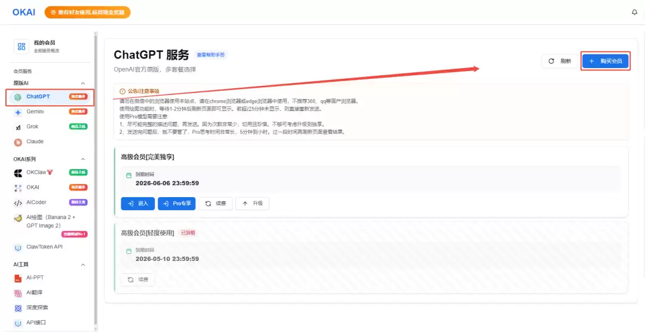Click the API接口 icon

point(18,324)
